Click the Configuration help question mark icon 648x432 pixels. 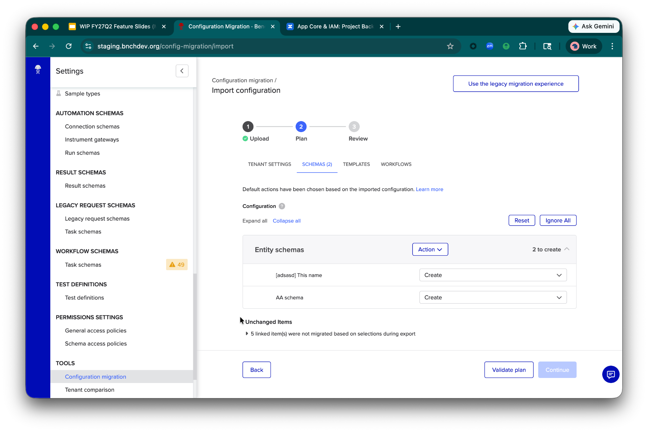[282, 206]
